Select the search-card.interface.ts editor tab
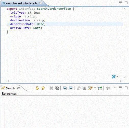Screen dimensions: 129x128 22,3
